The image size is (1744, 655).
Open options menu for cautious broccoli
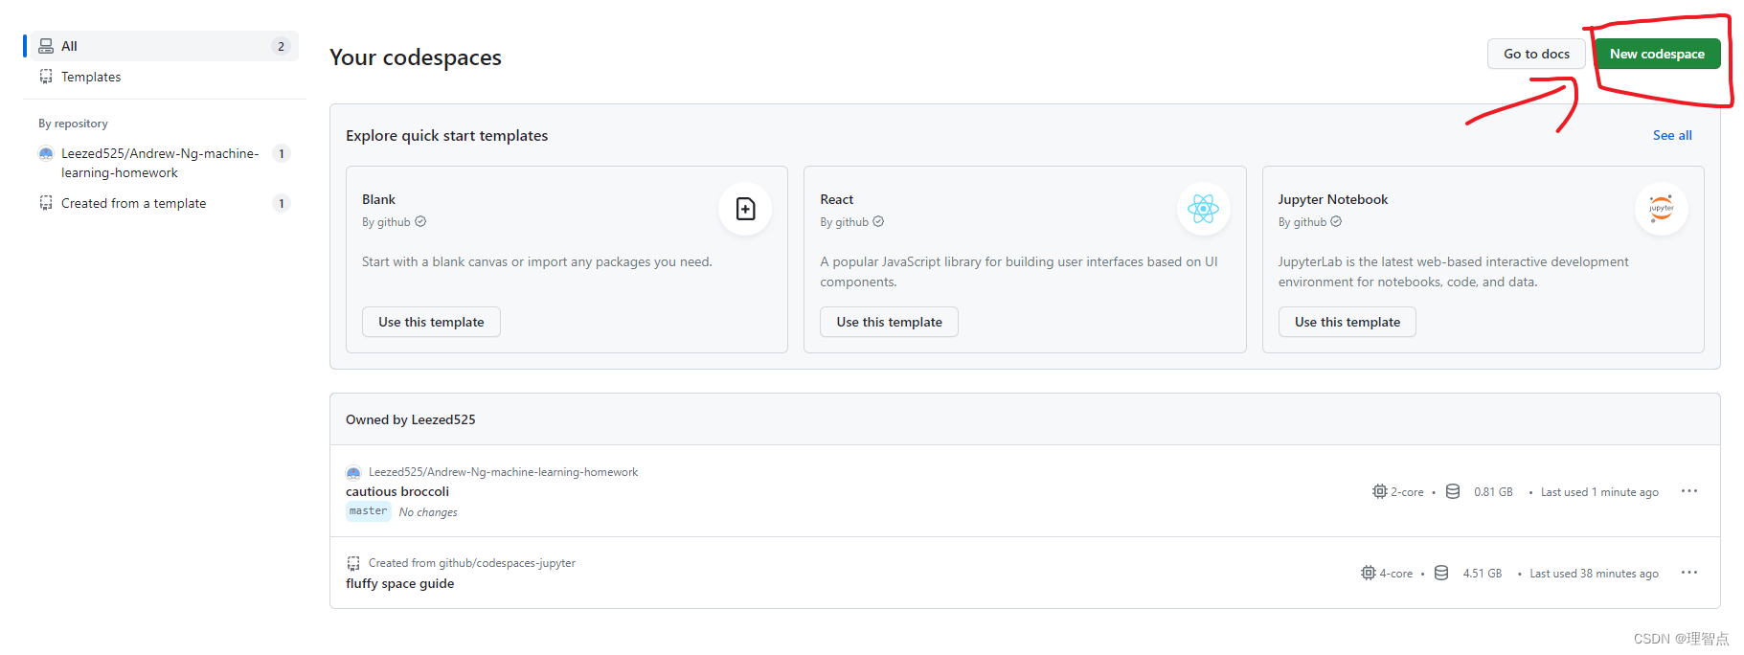[x=1689, y=491]
